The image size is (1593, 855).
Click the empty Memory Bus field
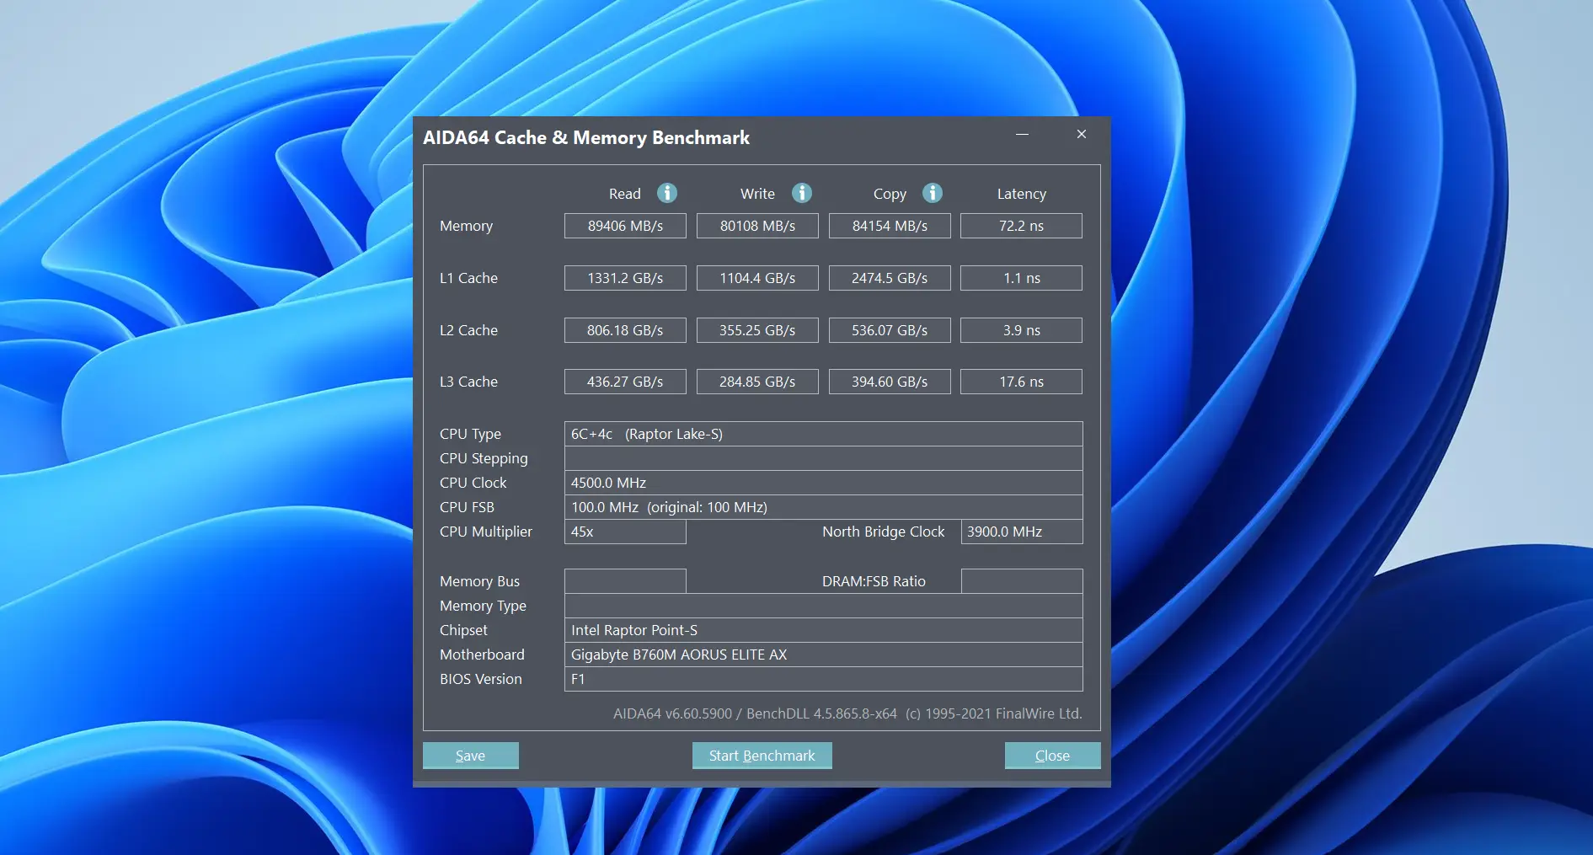(625, 581)
